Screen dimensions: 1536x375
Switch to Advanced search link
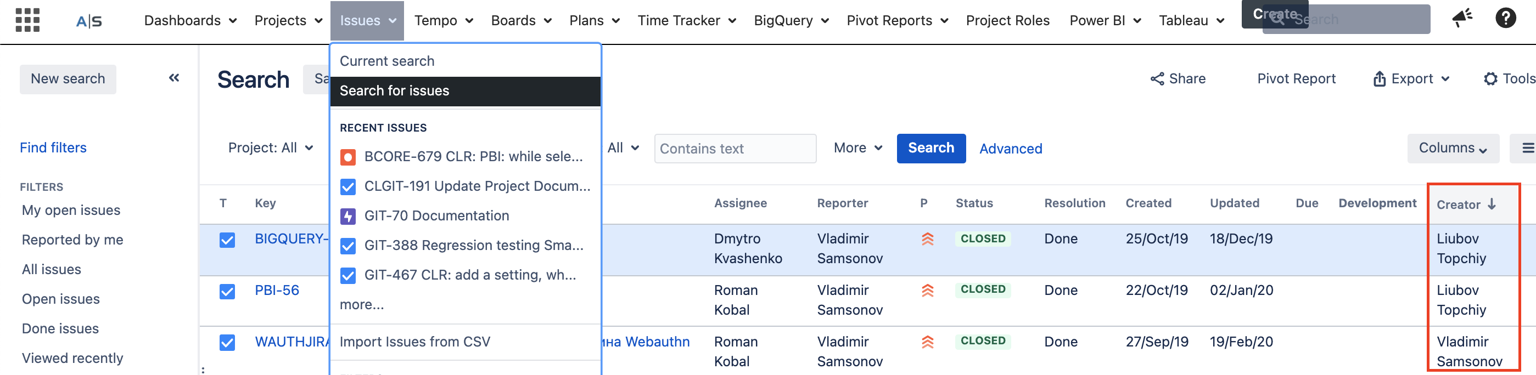(x=1010, y=149)
